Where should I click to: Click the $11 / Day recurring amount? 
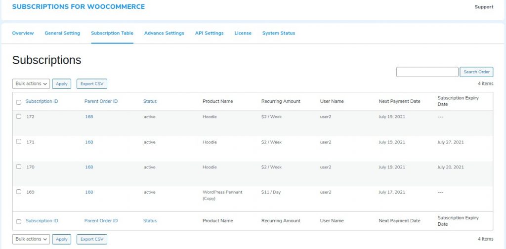(271, 192)
